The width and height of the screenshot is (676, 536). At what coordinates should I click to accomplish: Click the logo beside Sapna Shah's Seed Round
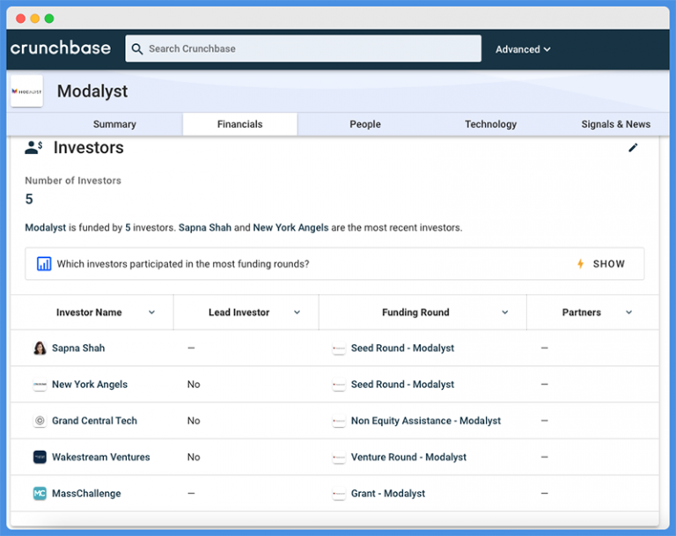tap(339, 348)
